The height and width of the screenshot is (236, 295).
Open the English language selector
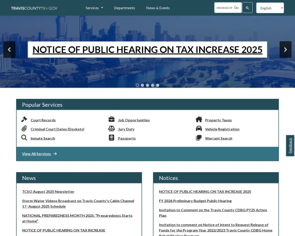point(270,8)
